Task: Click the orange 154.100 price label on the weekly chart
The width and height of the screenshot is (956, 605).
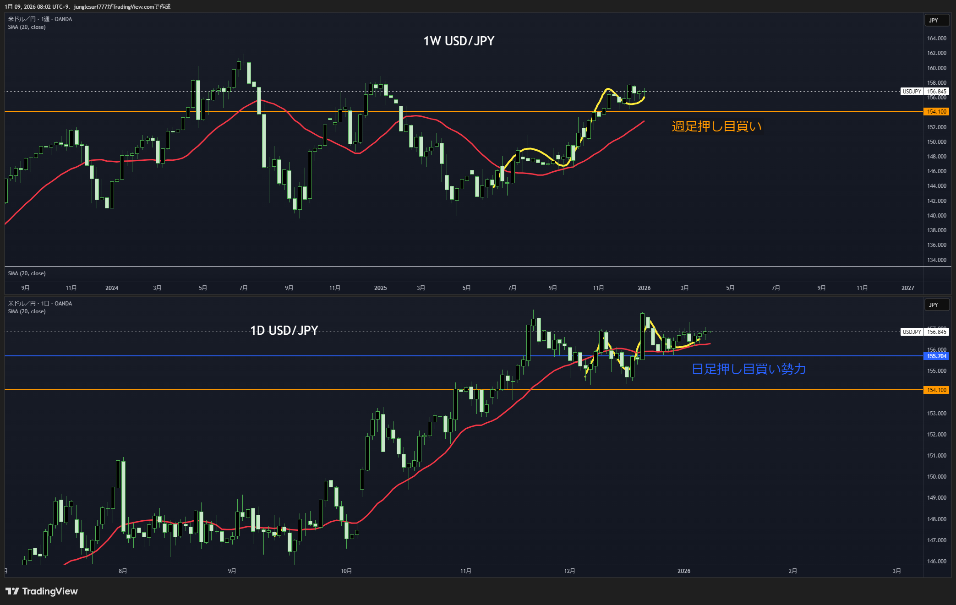Action: 936,112
